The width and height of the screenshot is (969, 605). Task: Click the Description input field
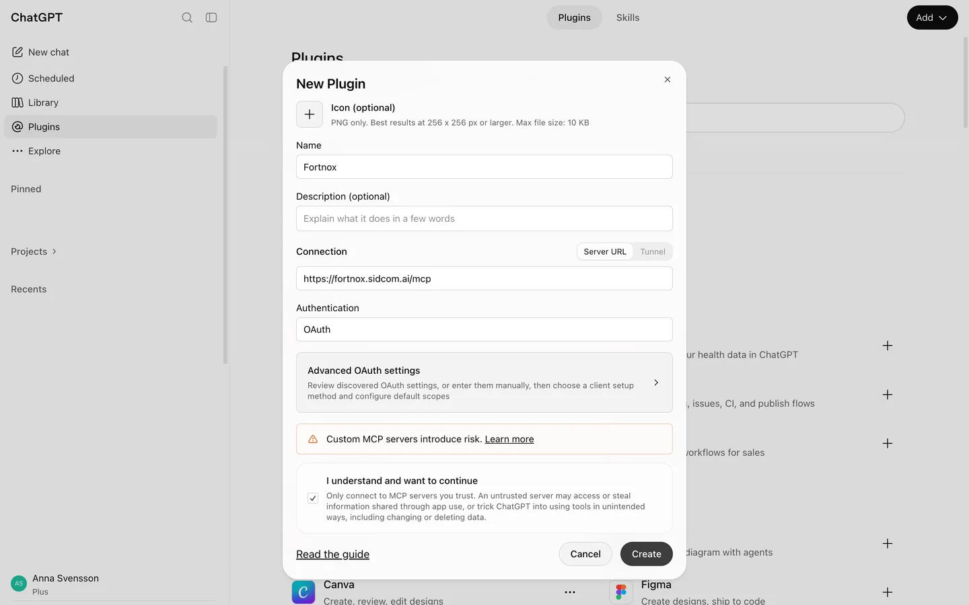[485, 218]
